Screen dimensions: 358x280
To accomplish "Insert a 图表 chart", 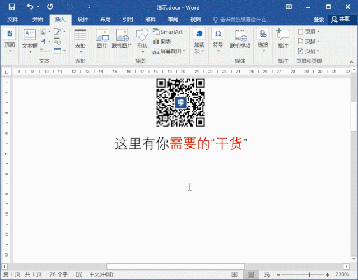I will click(162, 41).
